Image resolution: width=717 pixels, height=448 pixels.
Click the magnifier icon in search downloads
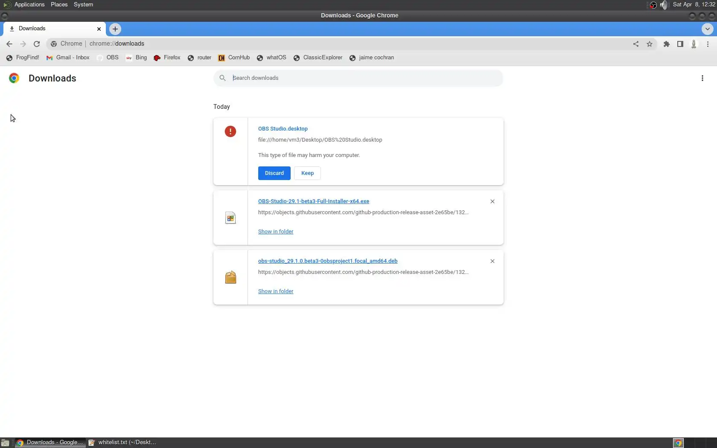tap(222, 78)
